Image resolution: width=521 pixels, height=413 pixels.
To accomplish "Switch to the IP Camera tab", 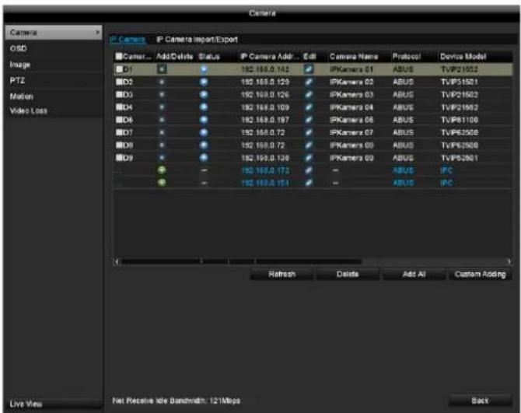I will point(128,40).
